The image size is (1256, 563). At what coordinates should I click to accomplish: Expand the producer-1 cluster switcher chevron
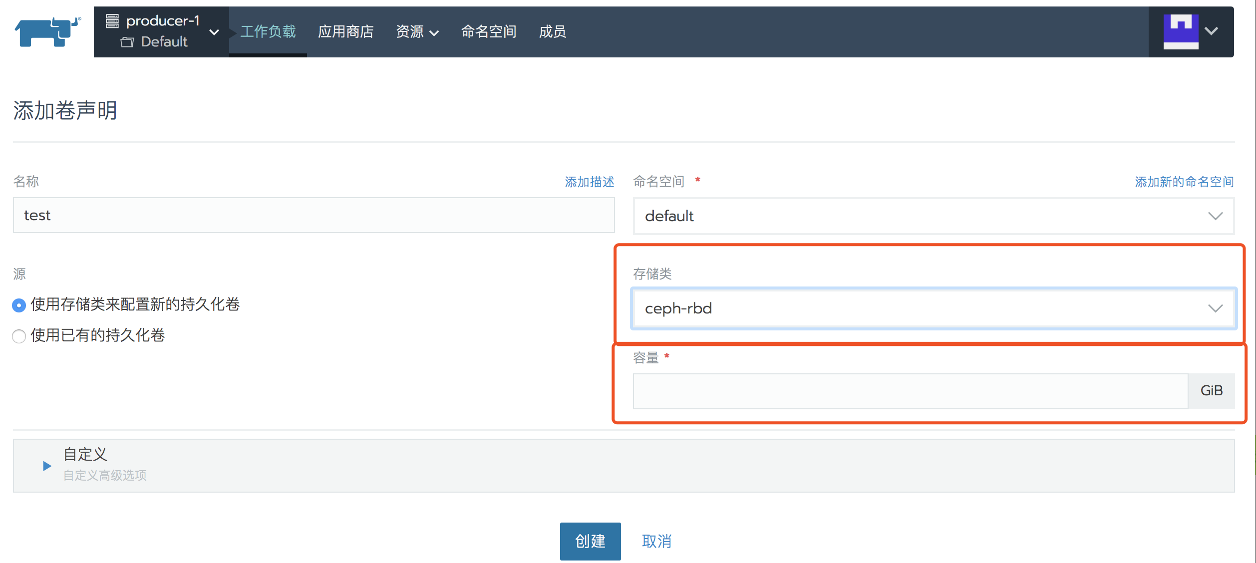pos(215,32)
